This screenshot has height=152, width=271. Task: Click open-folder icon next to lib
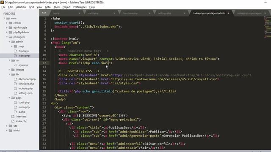point(13,74)
